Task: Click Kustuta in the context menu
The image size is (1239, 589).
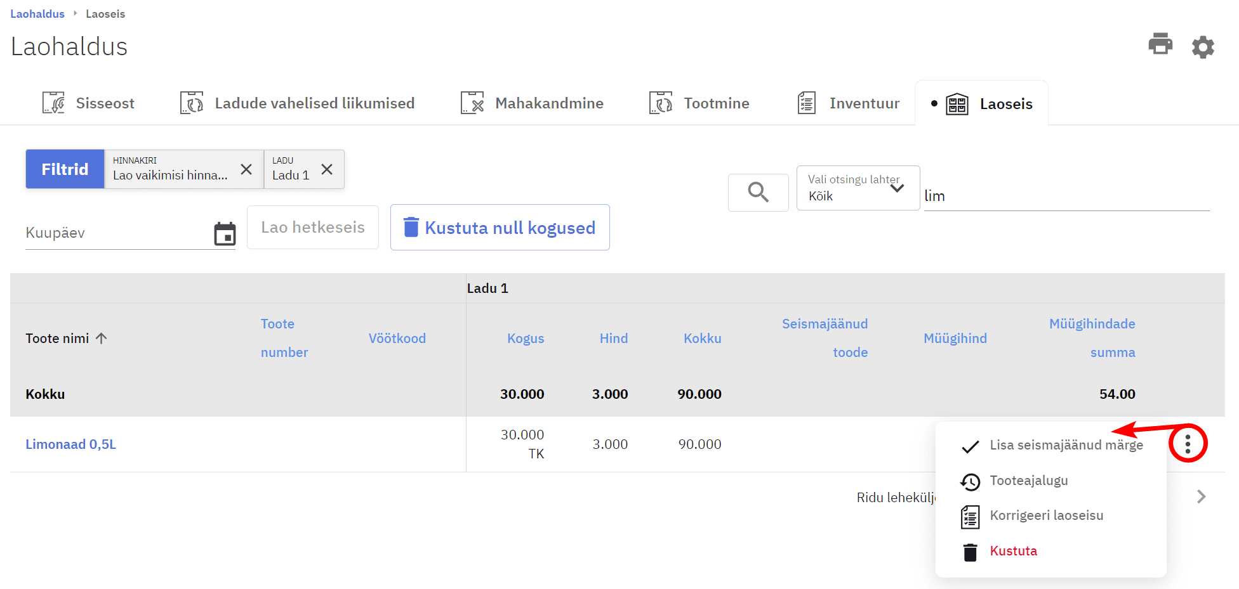Action: [x=1013, y=551]
